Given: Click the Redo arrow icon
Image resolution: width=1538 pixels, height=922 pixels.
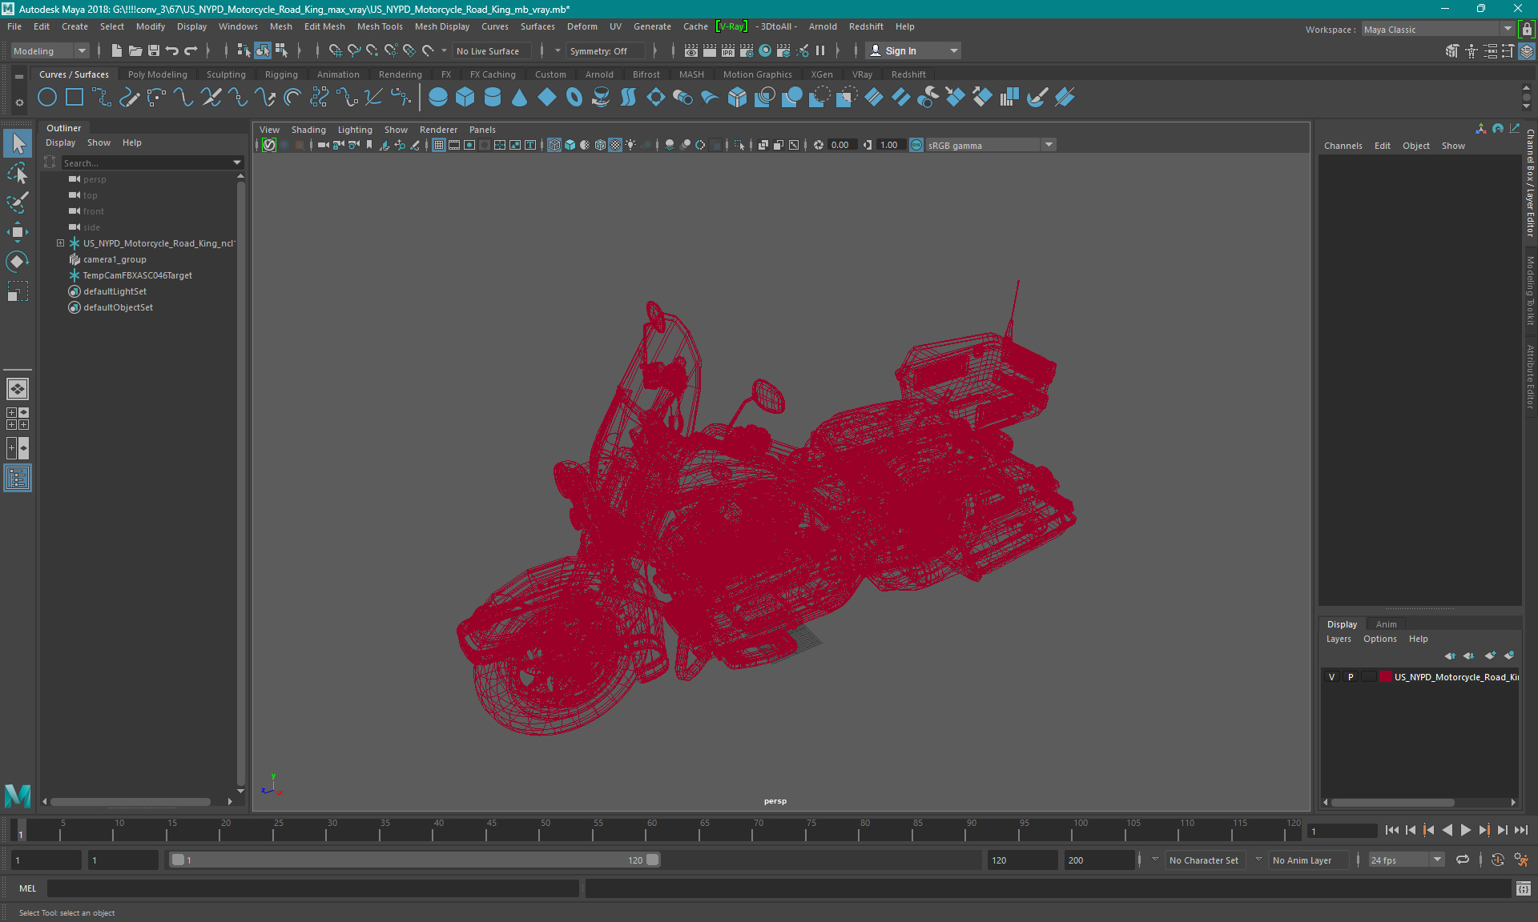Looking at the screenshot, I should coord(191,50).
